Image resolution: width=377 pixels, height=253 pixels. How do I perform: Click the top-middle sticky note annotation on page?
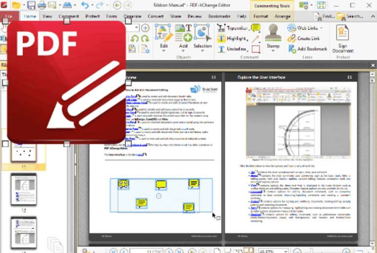[x=161, y=185]
